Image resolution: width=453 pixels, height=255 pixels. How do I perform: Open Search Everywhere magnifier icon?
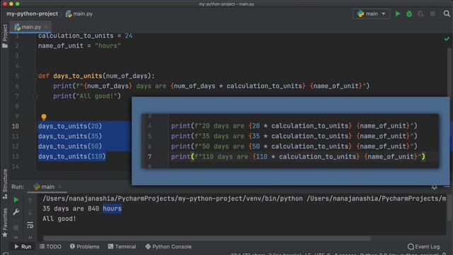click(447, 13)
